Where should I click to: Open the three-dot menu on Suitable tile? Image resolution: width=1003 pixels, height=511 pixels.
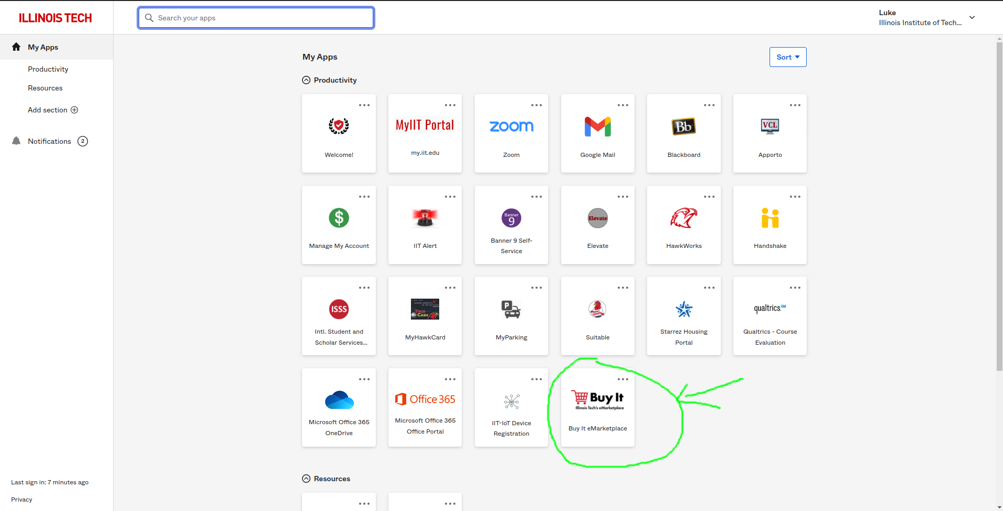click(x=623, y=288)
